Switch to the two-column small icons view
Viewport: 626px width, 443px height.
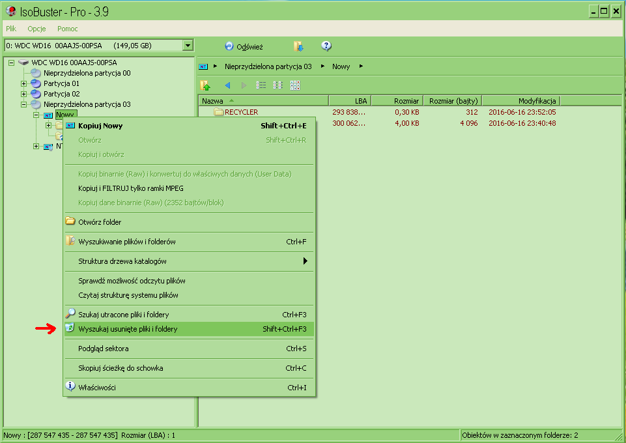coord(278,85)
